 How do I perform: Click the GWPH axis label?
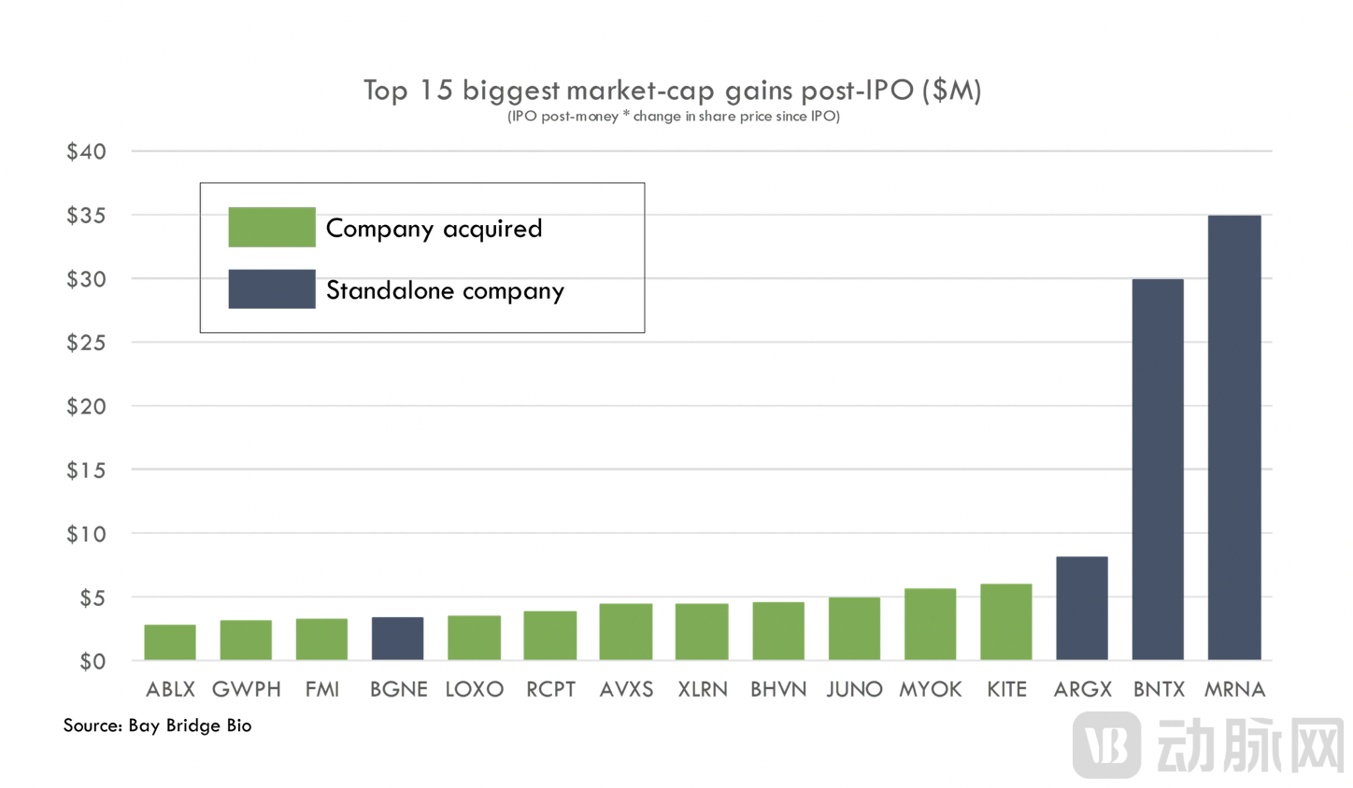246,690
